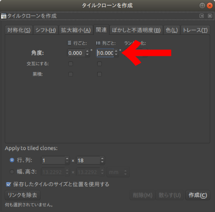
Task: Switch to the 対称化(S) tab
Action: 19,30
